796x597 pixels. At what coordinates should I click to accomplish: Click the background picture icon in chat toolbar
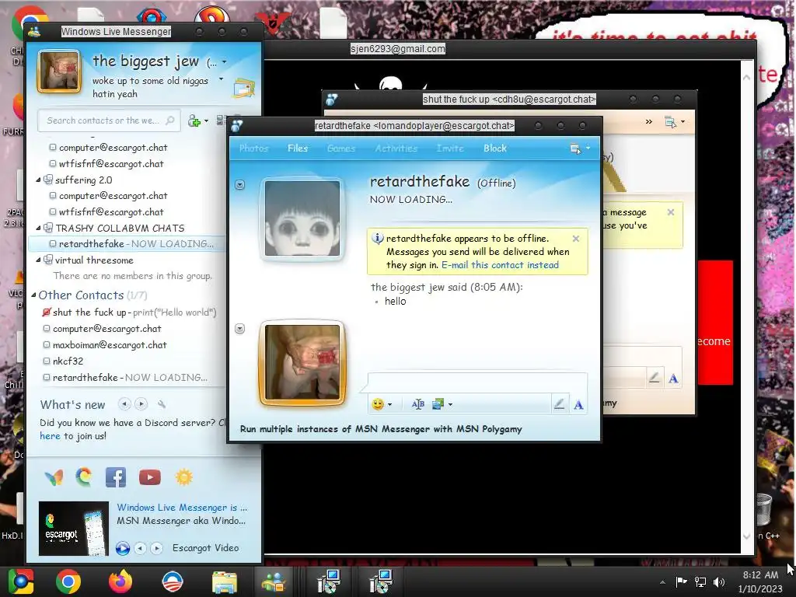tap(438, 404)
